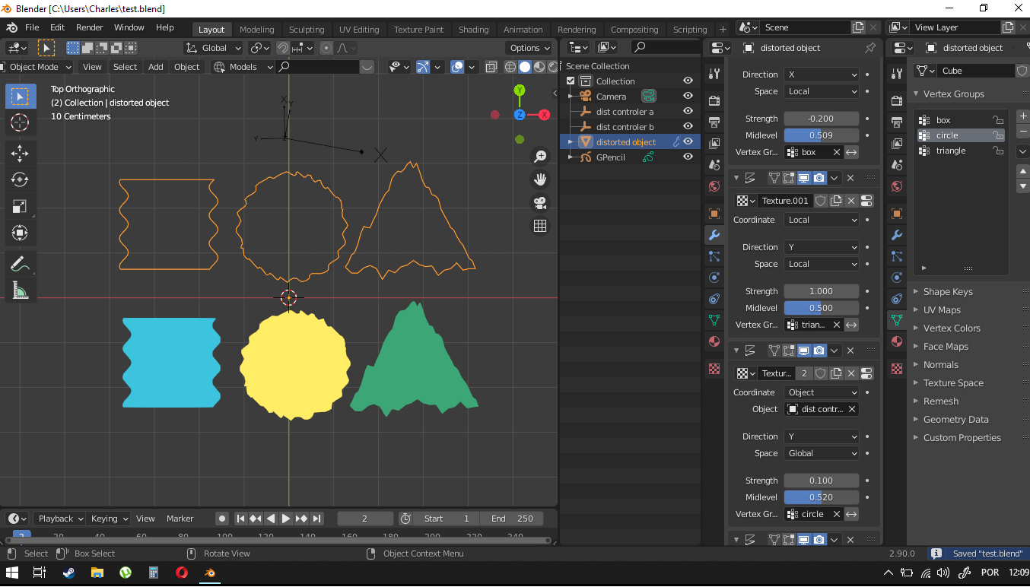Open the Playback dropdown in the timeline

click(60, 519)
